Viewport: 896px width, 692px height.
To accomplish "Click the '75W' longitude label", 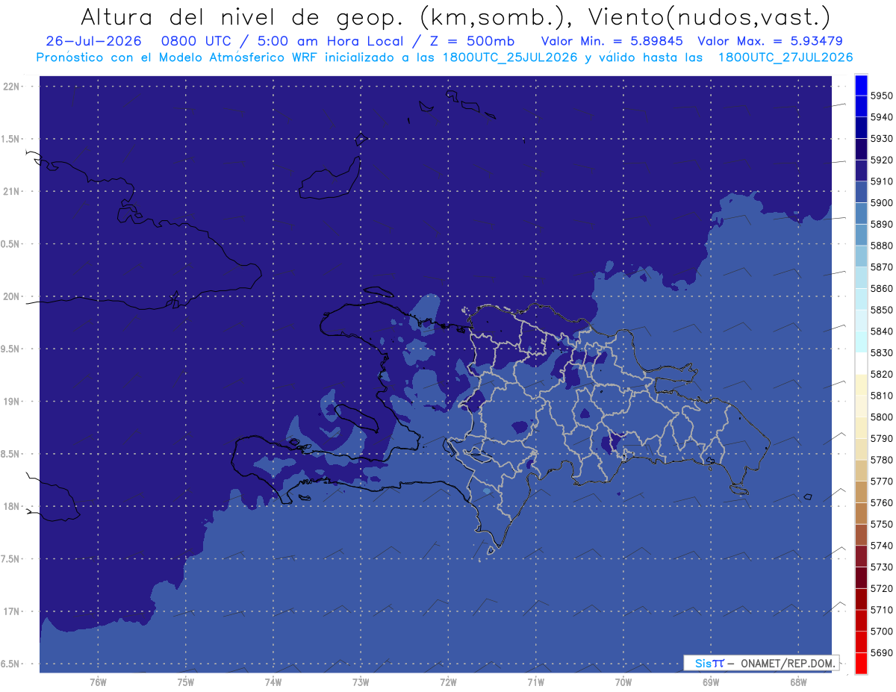I will [x=185, y=682].
